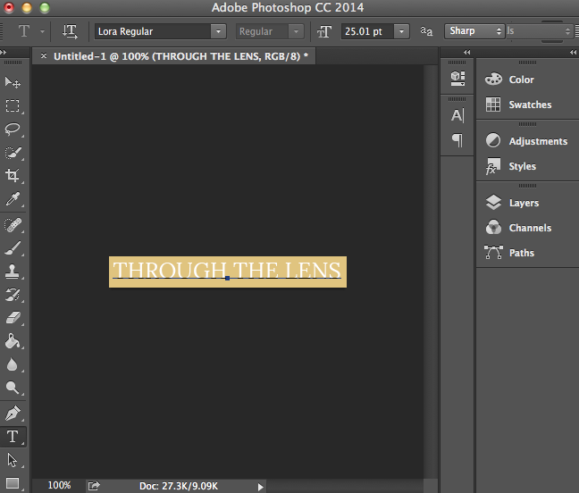Expand the tools panel double arrow
Viewport: 579px width, 493px height.
[x=4, y=53]
